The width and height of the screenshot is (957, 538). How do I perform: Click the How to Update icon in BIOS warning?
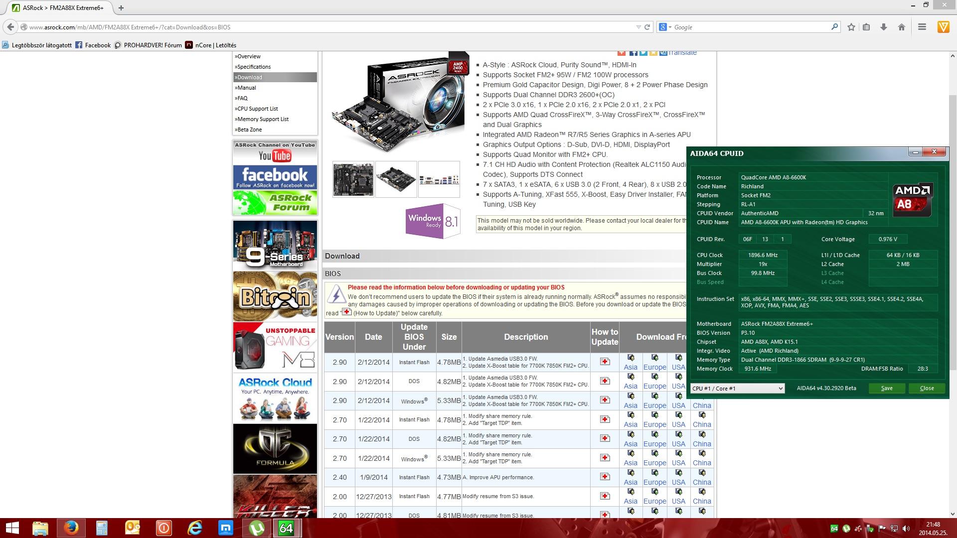pos(346,312)
